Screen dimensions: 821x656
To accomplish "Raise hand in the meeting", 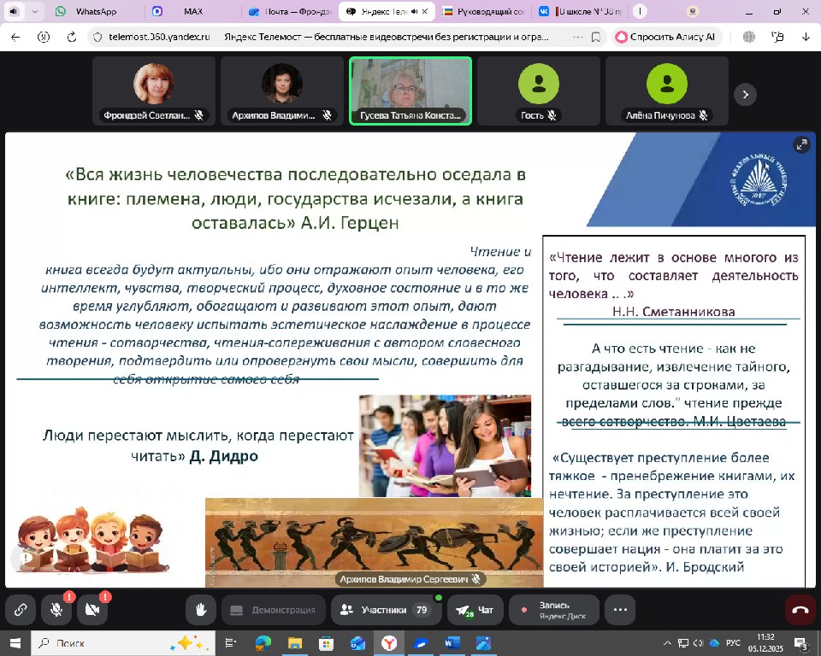I will [x=201, y=610].
